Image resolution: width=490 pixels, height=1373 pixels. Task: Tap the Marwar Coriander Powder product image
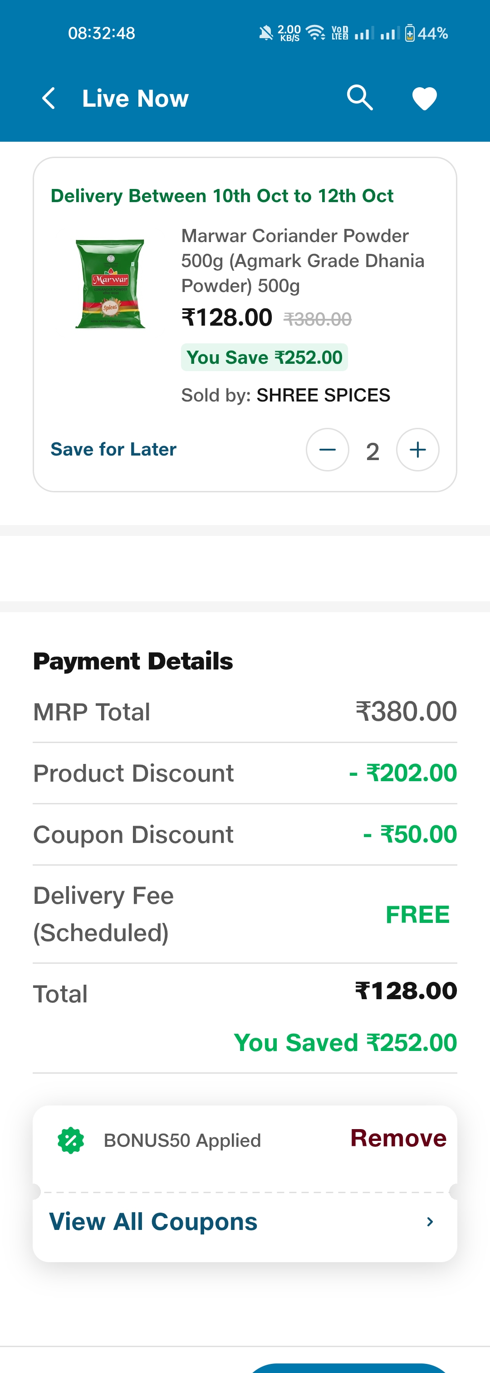pyautogui.click(x=110, y=283)
